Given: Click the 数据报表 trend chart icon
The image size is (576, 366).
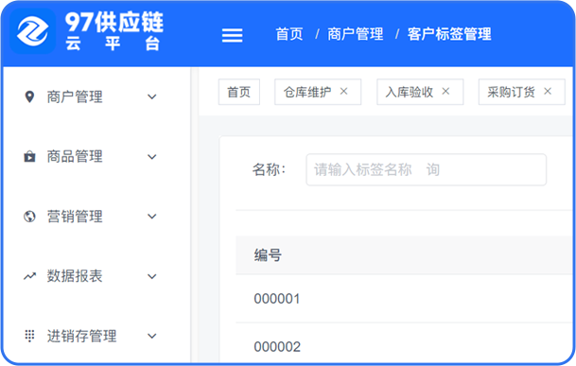Looking at the screenshot, I should pyautogui.click(x=29, y=276).
